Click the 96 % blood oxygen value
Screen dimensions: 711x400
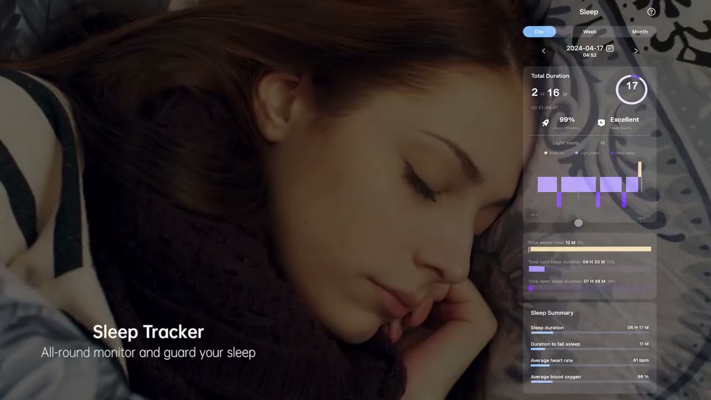click(643, 377)
